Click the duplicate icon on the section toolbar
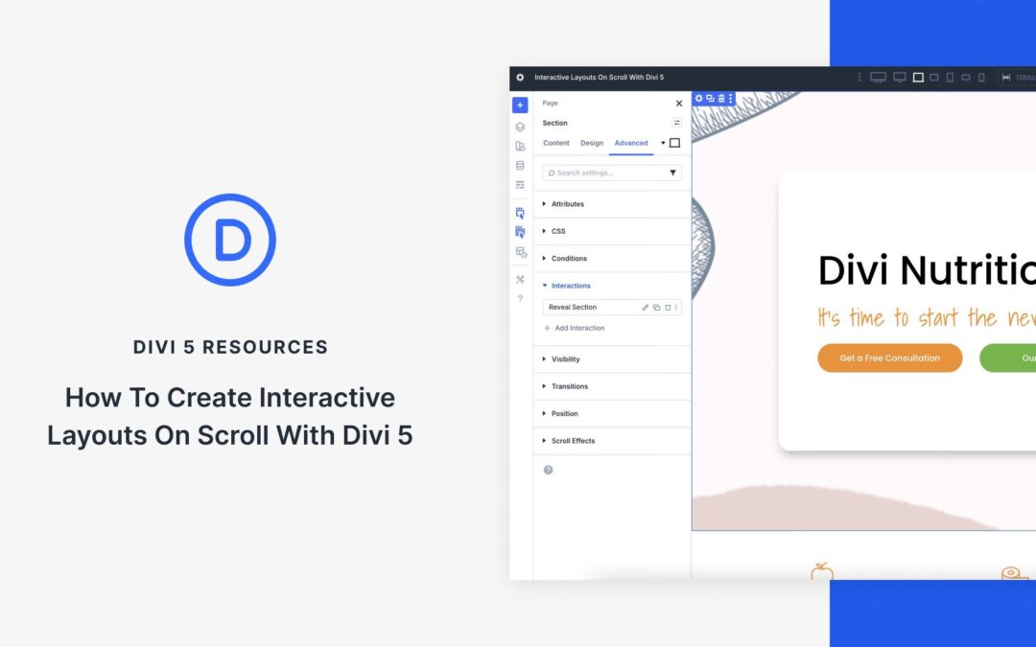The height and width of the screenshot is (647, 1036). [710, 98]
